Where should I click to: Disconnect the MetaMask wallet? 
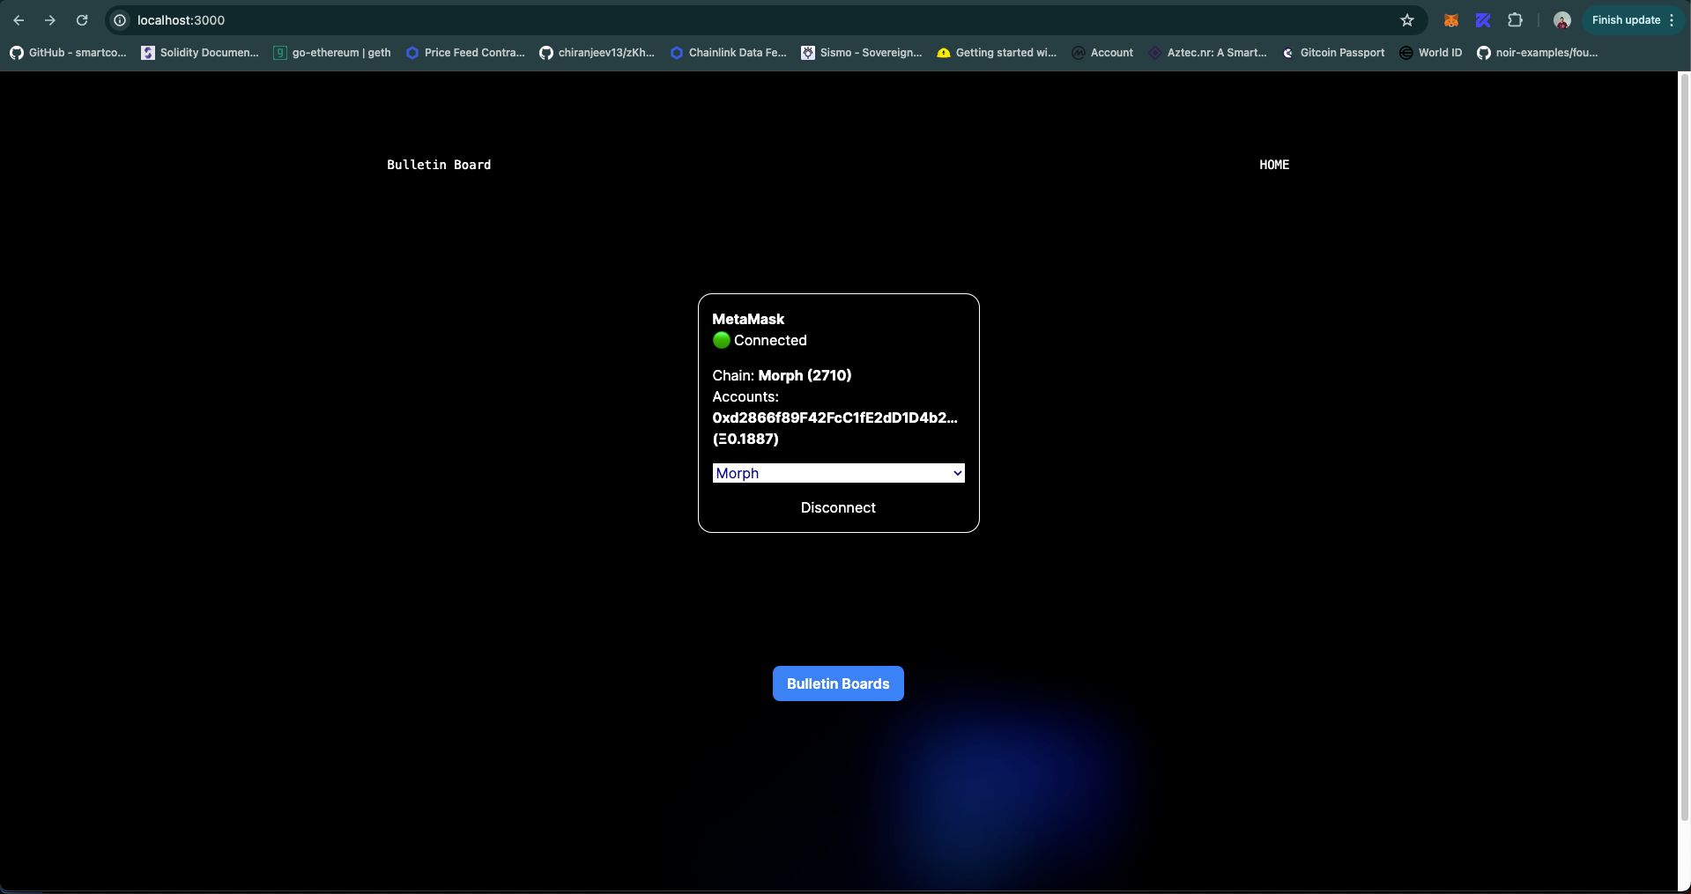[x=838, y=507]
